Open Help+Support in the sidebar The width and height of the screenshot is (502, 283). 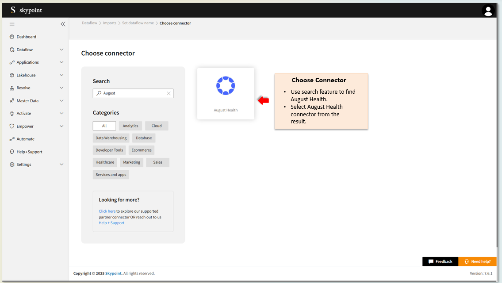click(29, 152)
